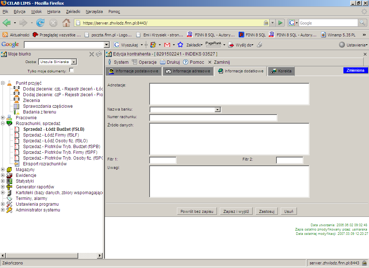Open Badania z terenu tree item
The width and height of the screenshot is (369, 268).
[x=40, y=112]
